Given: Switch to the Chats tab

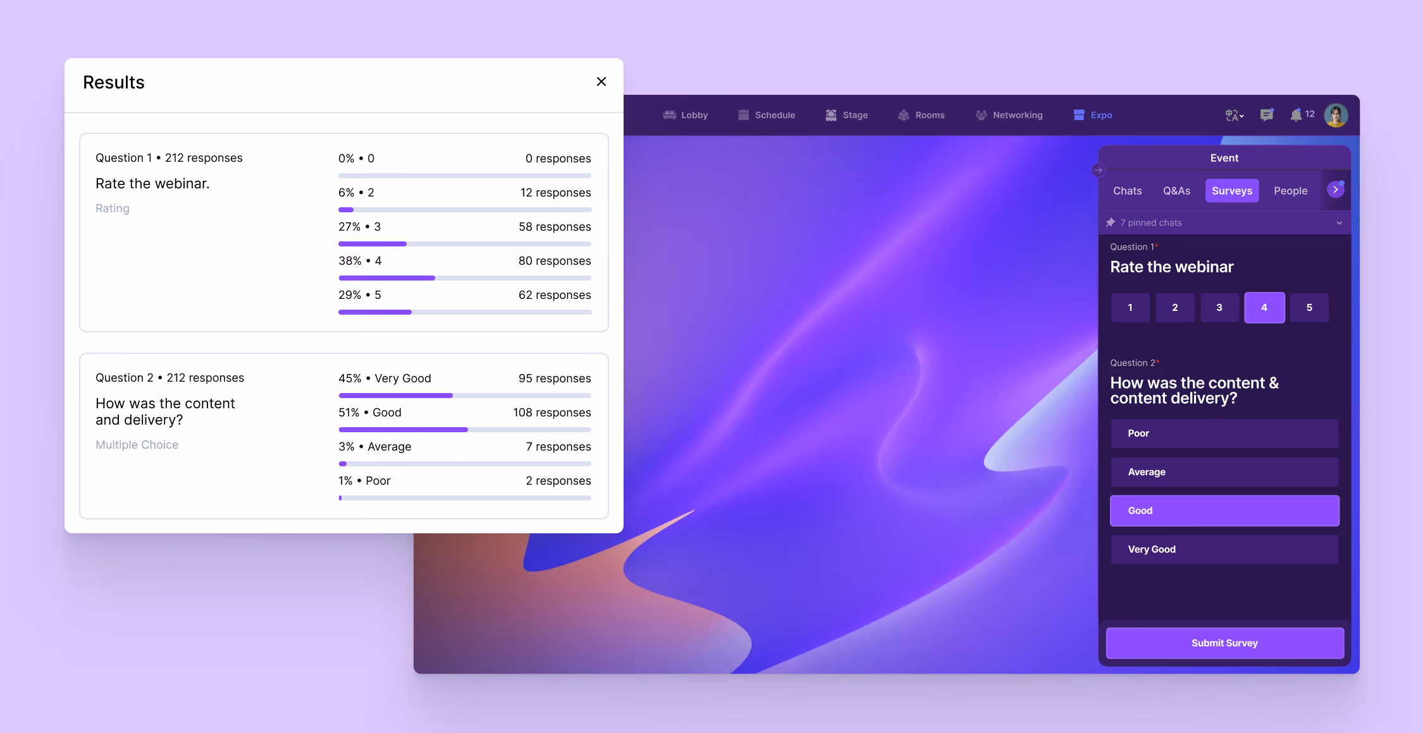Looking at the screenshot, I should pos(1127,191).
